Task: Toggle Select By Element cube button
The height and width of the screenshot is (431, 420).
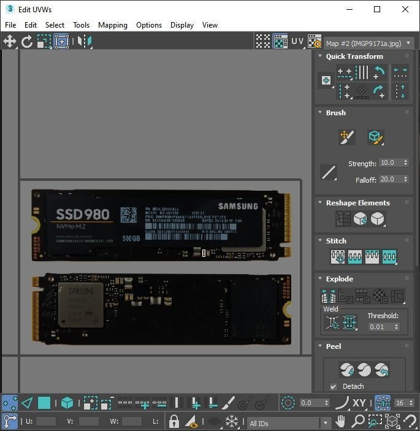Action: click(x=67, y=403)
